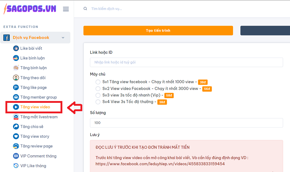290x172 pixels.
Task: Click the Số lượng quantity field
Action: click(x=186, y=123)
